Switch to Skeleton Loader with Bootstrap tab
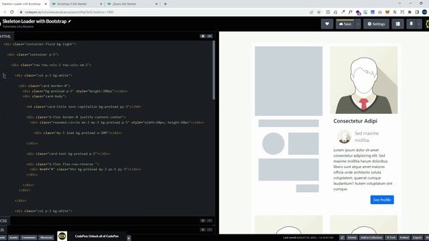The width and height of the screenshot is (429, 241). click(x=22, y=4)
